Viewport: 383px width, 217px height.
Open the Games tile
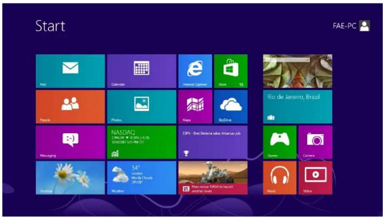(280, 142)
